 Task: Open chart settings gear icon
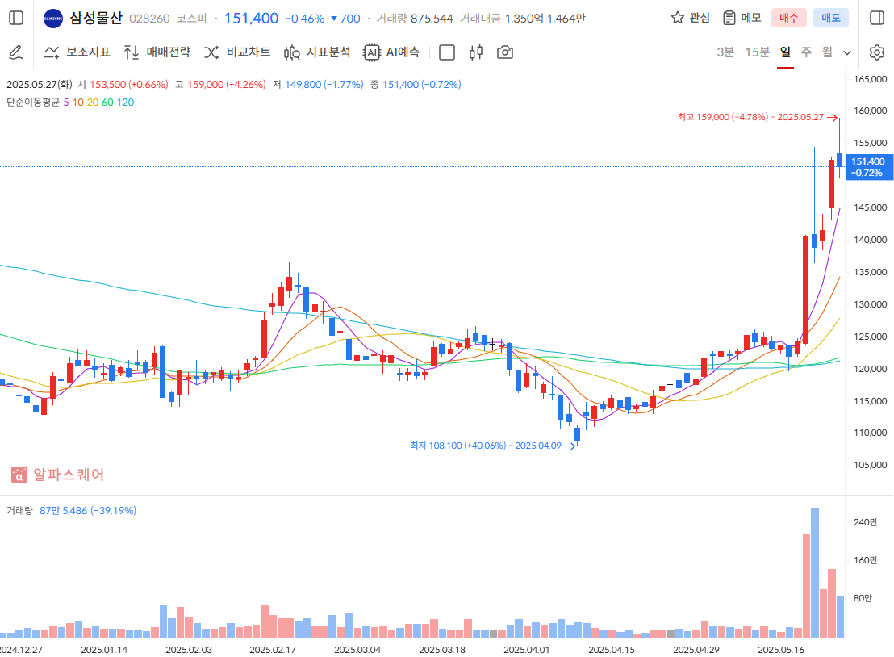[877, 52]
